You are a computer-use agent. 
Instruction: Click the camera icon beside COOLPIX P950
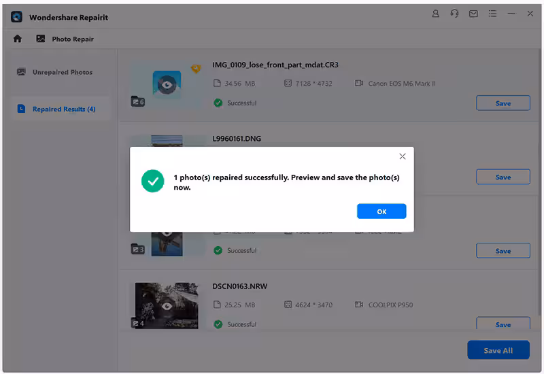click(359, 305)
